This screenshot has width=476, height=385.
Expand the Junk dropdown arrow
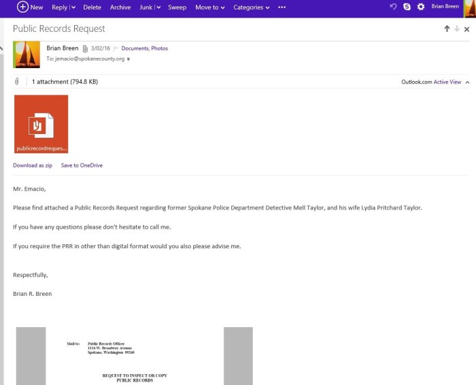[x=158, y=7]
